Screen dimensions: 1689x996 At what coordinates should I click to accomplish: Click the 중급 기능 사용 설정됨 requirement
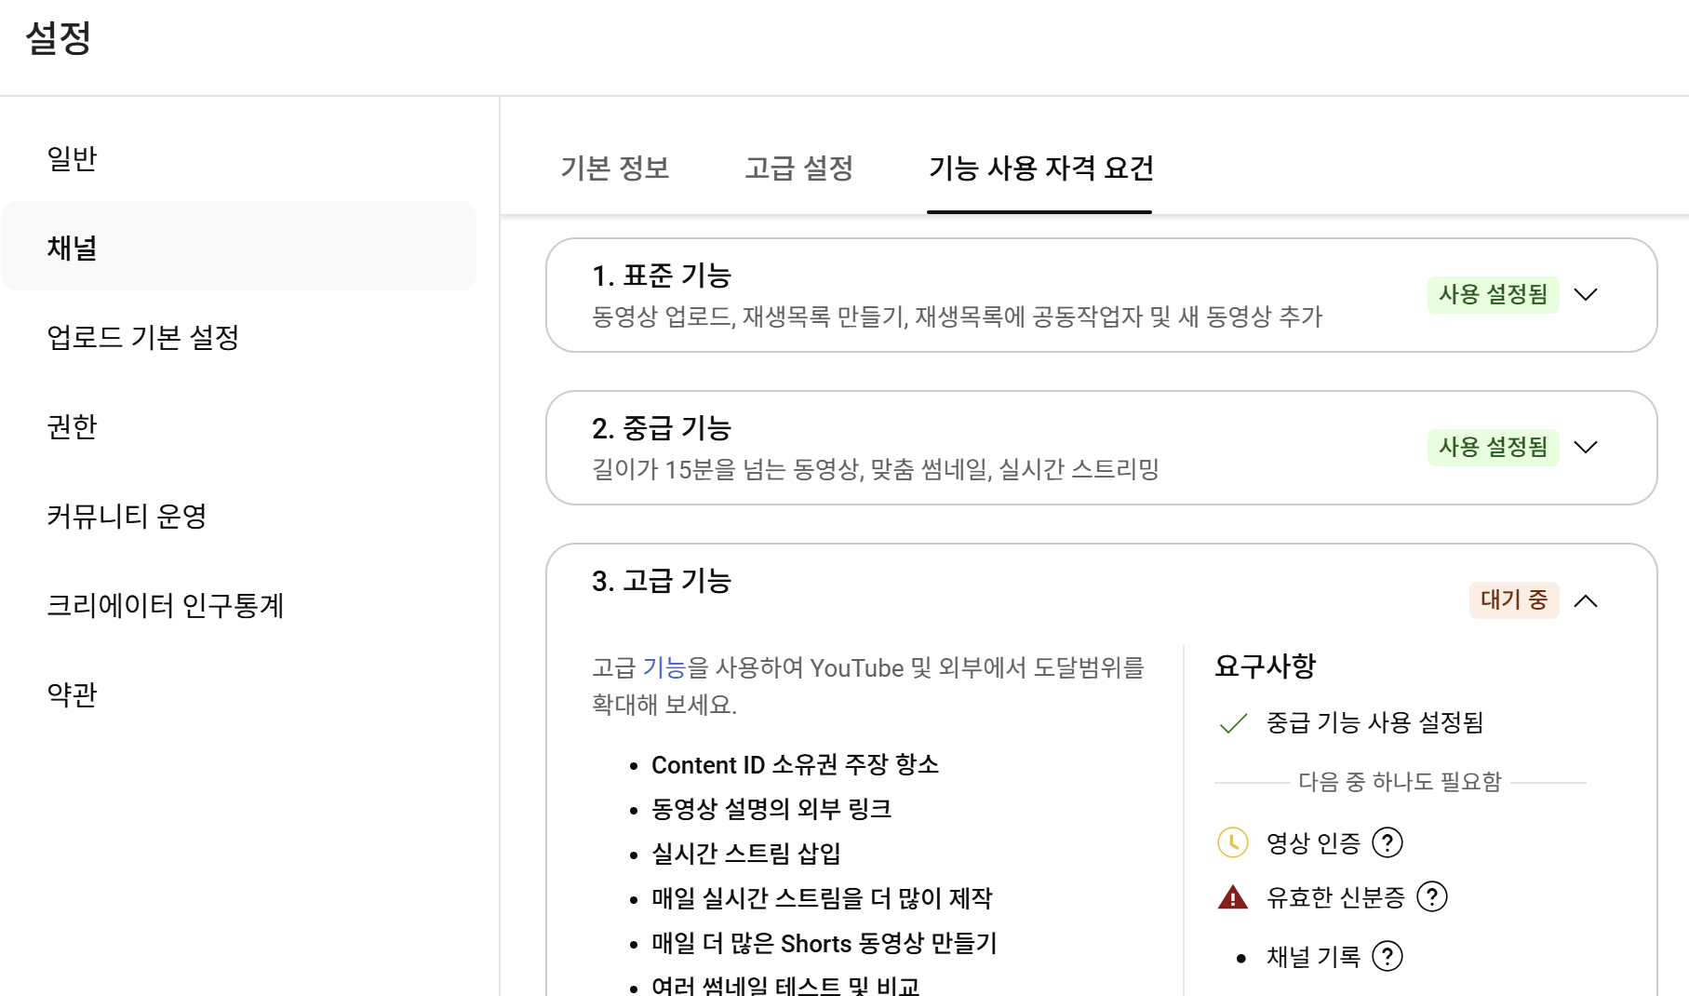(1374, 722)
